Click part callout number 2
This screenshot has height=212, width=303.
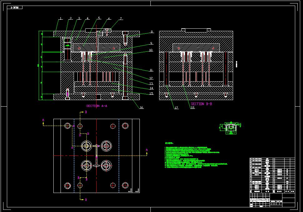pyautogui.click(x=71, y=18)
